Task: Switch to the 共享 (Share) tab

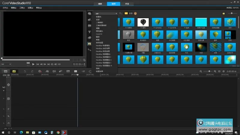Action: (127, 4)
